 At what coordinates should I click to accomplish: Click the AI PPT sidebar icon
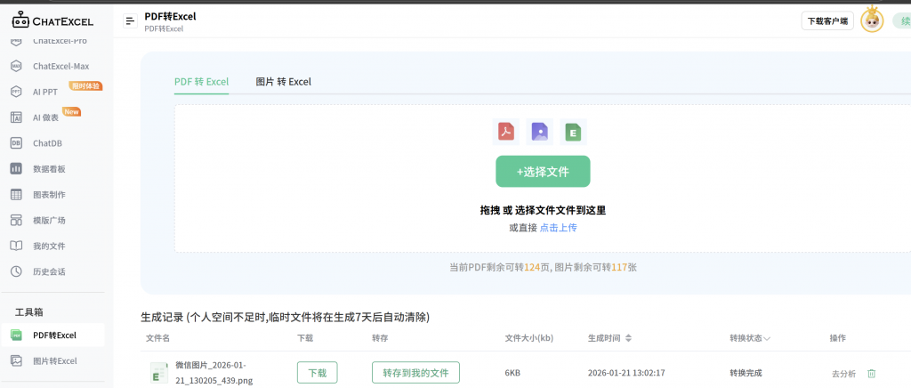pos(16,92)
